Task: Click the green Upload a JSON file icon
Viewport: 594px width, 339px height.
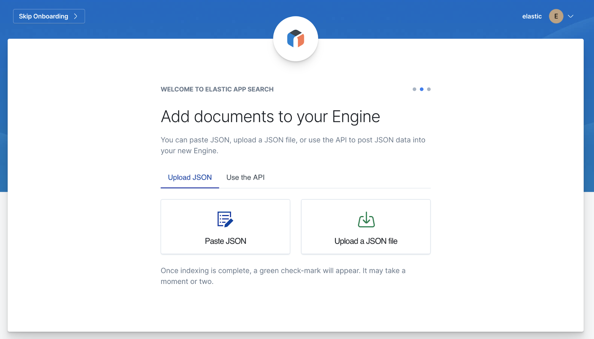Action: click(x=365, y=220)
